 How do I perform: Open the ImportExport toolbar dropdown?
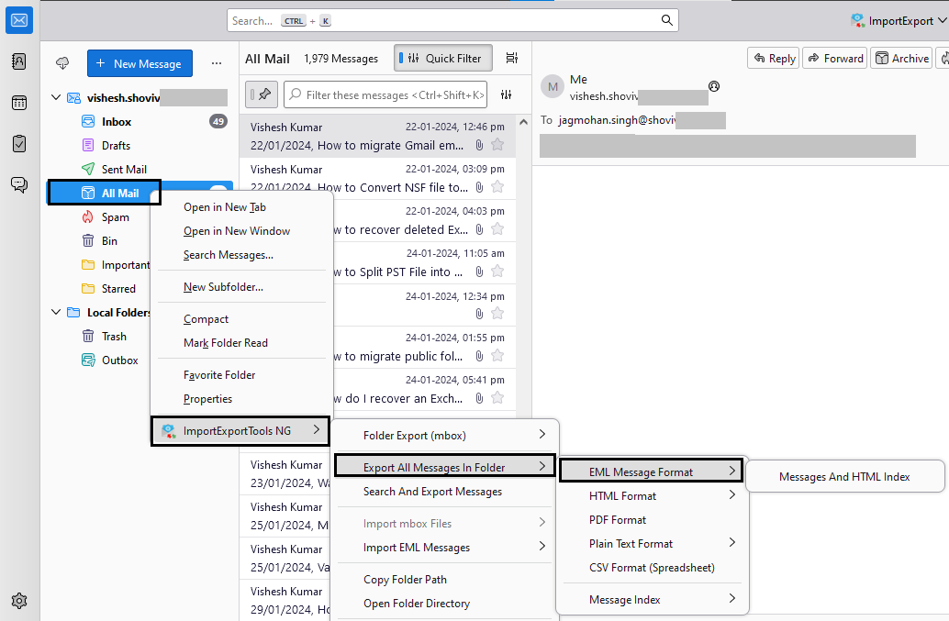point(899,20)
